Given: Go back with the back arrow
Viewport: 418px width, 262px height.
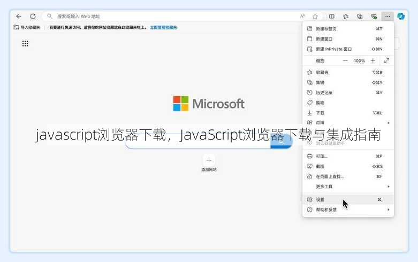Looking at the screenshot, I should click(x=19, y=16).
